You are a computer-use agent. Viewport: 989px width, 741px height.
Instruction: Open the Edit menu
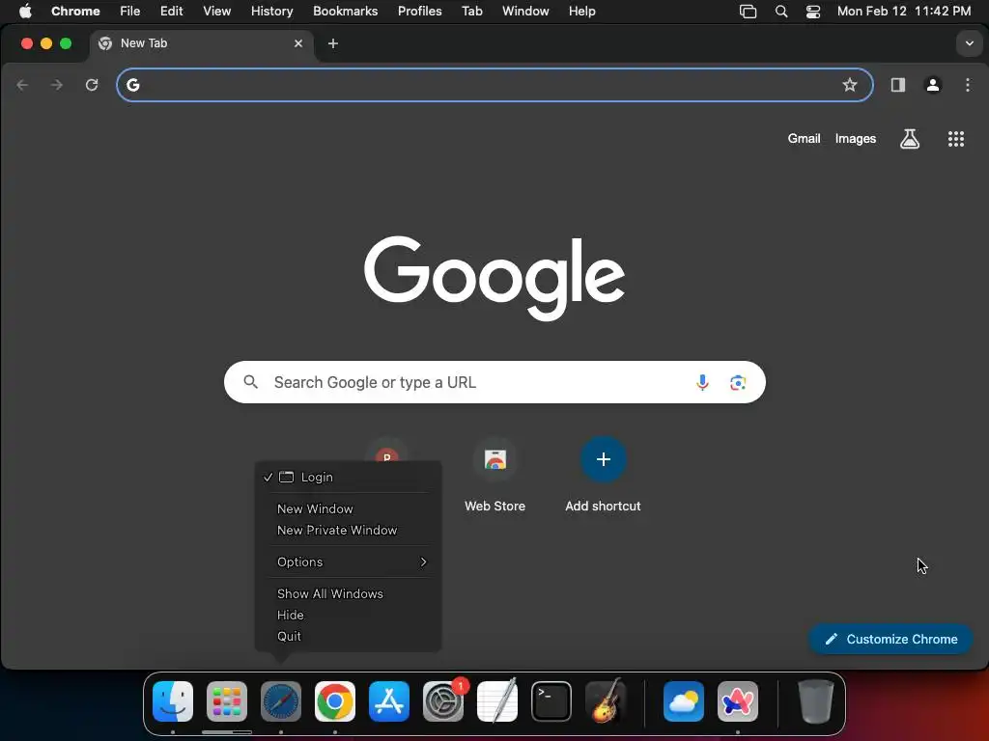tap(172, 12)
